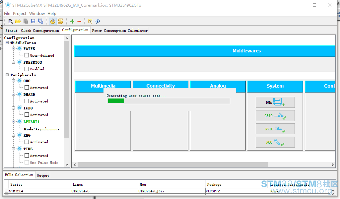This screenshot has height=199, width=340.
Task: Click scroll-down arrow of configuration tree
Action: click(67, 165)
